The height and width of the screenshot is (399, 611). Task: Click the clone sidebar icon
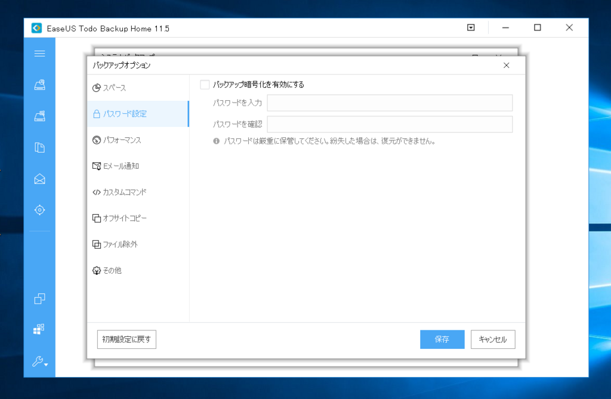tap(39, 299)
